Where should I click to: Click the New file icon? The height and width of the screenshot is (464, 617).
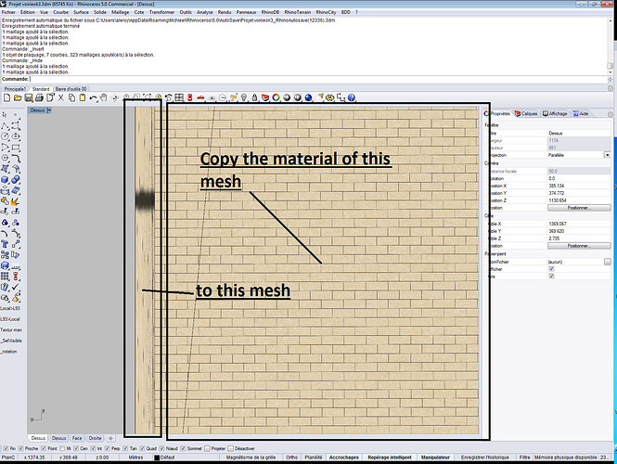6,97
